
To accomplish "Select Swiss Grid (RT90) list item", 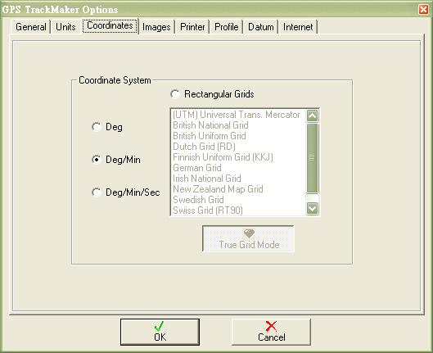I will (x=208, y=210).
